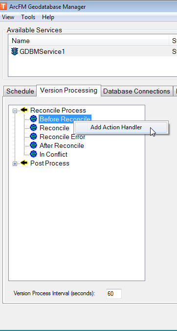Sort services by Name column header
Screen dimensions: 177x331
pos(88,41)
